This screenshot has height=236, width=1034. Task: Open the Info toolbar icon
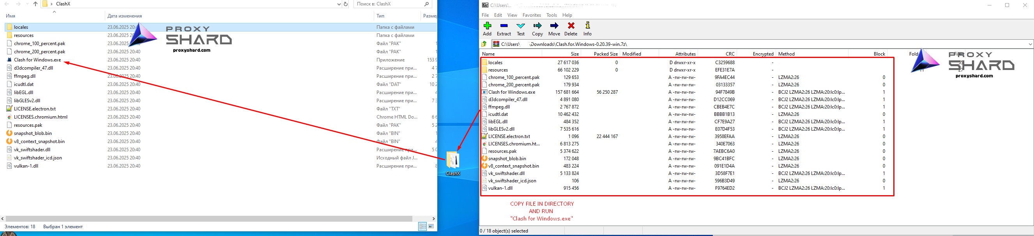click(587, 28)
